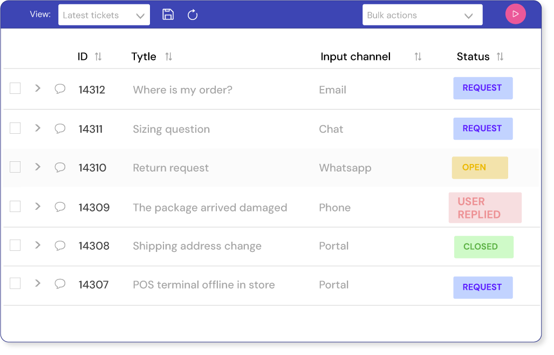Click Portal channel of ticket 14308

333,246
